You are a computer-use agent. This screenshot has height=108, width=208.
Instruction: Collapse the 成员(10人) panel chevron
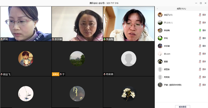coord(157,9)
